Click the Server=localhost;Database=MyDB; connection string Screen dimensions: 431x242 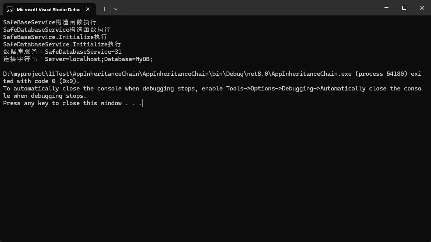coord(99,59)
